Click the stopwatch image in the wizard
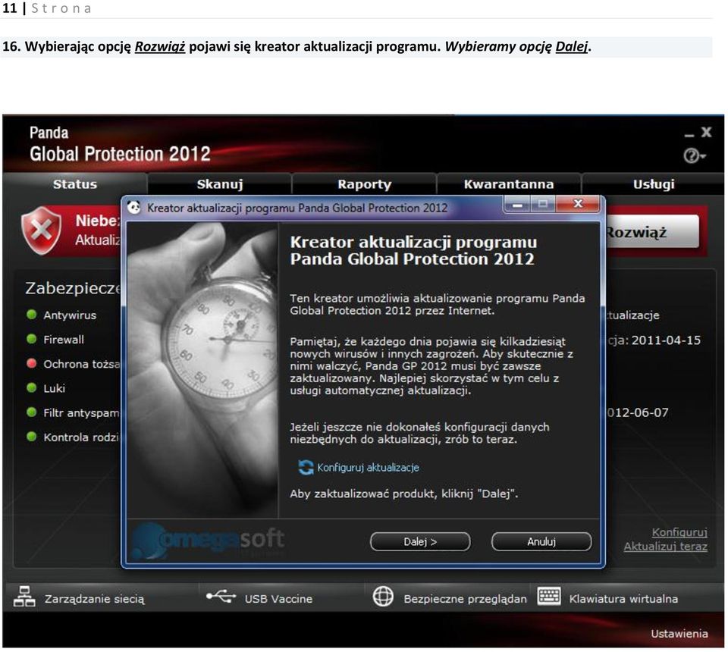The image size is (728, 652). tap(202, 370)
